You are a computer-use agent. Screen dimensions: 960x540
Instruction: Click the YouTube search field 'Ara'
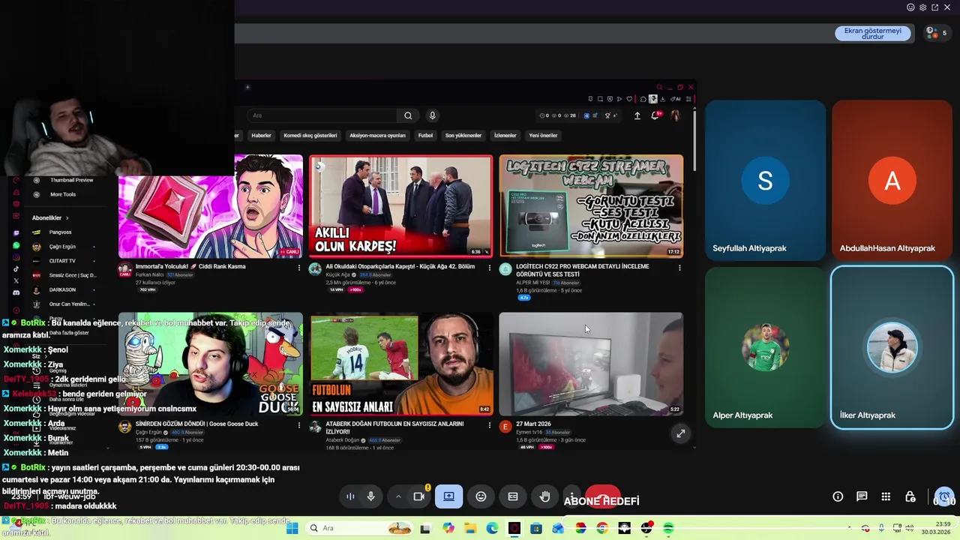322,115
